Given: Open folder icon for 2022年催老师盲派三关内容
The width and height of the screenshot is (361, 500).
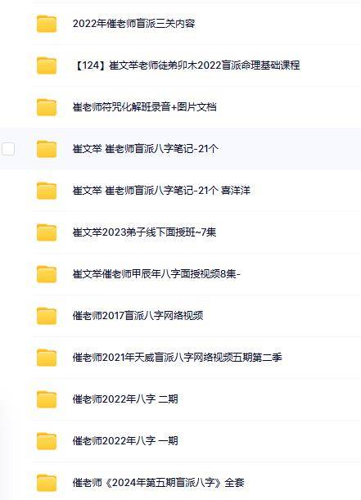Looking at the screenshot, I should point(47,24).
